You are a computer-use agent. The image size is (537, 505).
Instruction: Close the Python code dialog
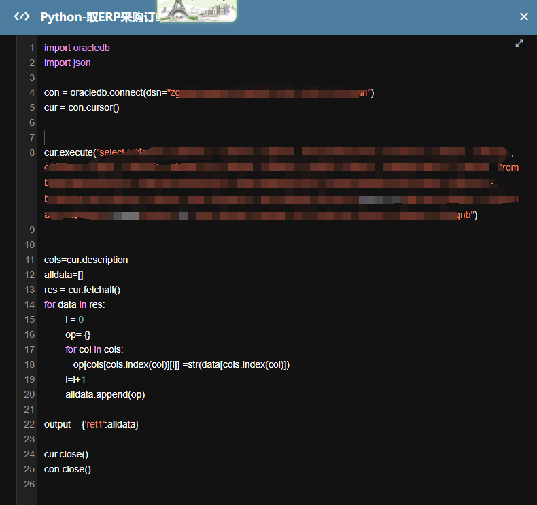(x=523, y=17)
